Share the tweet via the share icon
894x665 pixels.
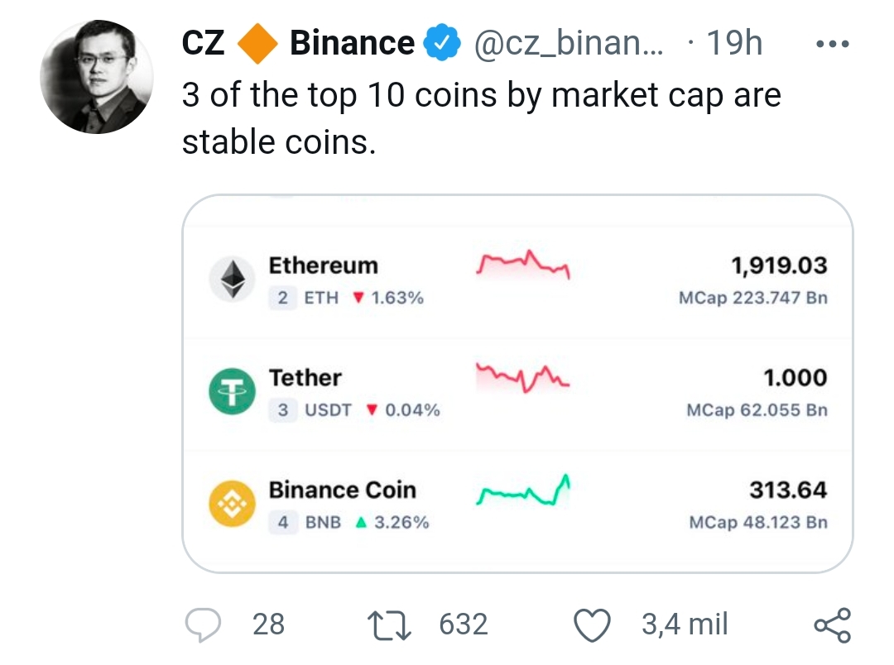(833, 625)
